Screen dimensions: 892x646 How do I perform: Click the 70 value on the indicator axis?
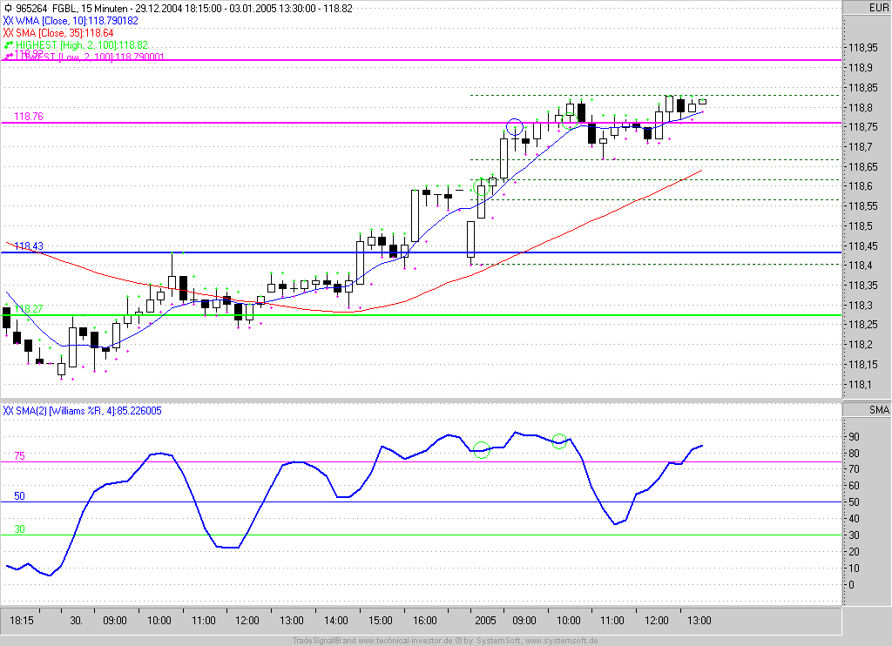tap(854, 469)
